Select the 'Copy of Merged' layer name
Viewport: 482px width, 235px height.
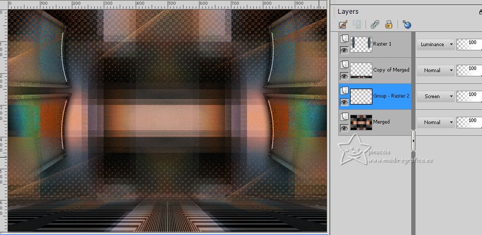click(x=392, y=70)
